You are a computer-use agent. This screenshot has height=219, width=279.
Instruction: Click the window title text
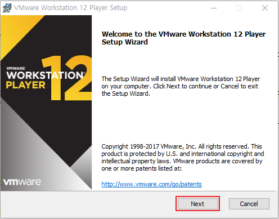(x=70, y=8)
